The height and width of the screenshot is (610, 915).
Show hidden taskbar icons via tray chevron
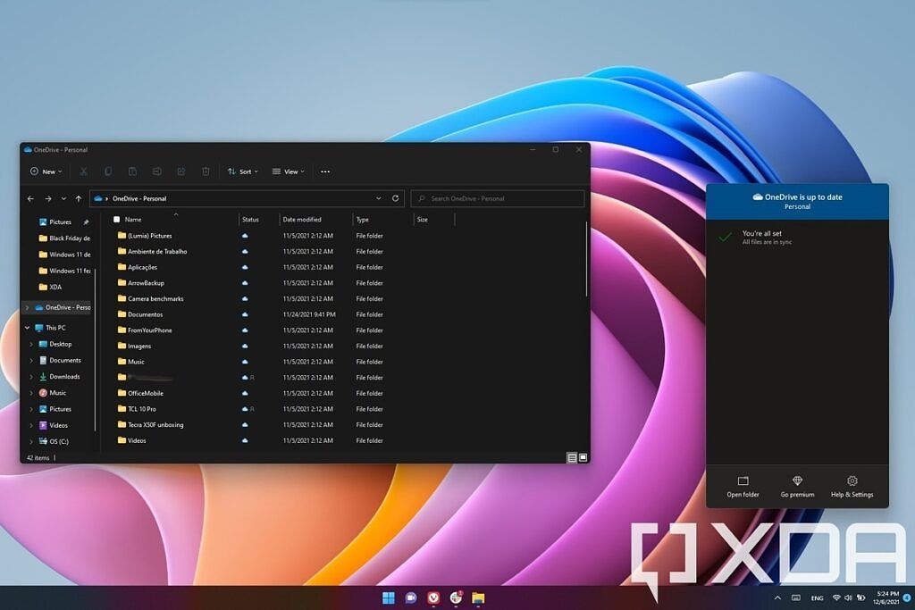776,597
